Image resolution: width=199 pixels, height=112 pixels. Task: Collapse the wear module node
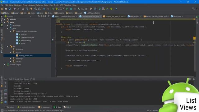(x=5, y=22)
